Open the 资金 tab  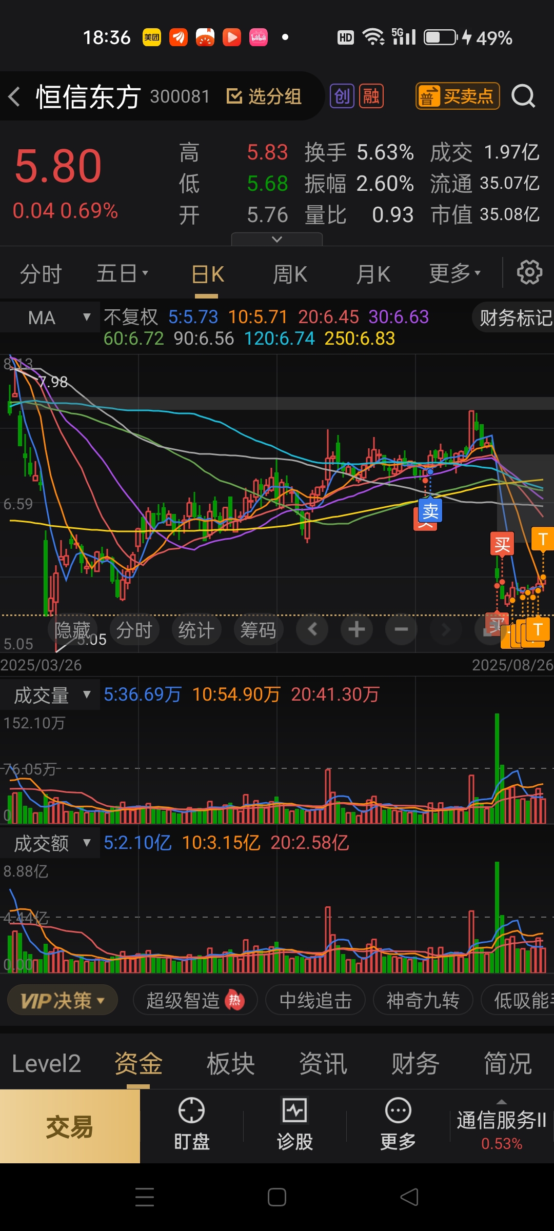pyautogui.click(x=138, y=1064)
